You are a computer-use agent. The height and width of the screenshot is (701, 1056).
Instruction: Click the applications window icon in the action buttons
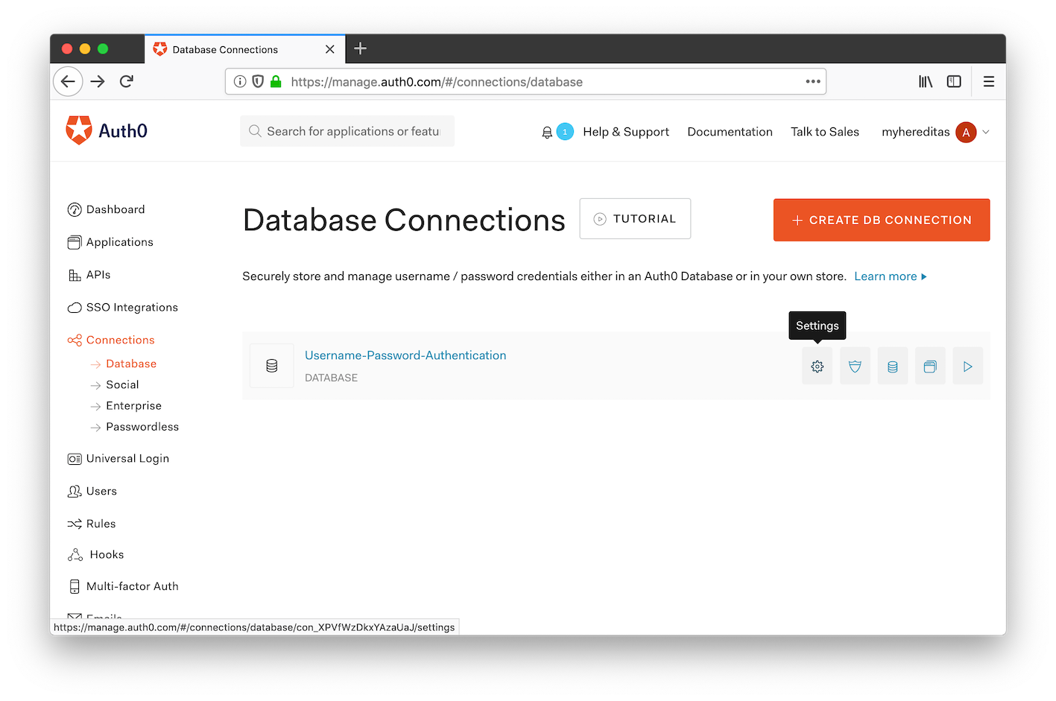coord(930,367)
